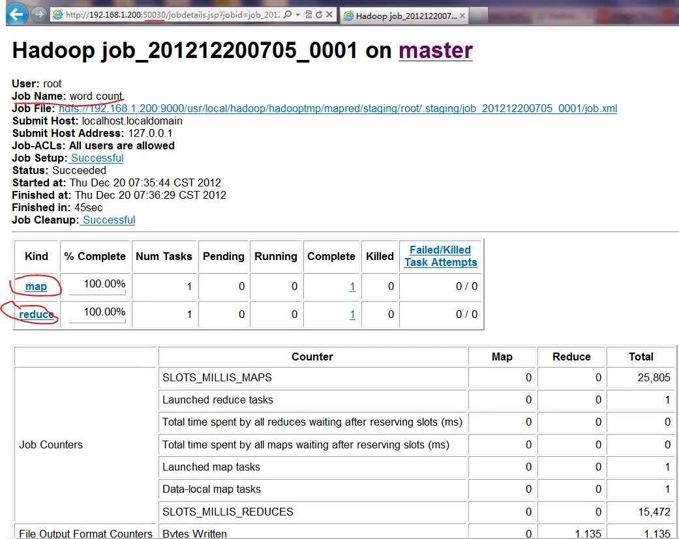Open Job Setup Successful link
Viewport: 679px width, 539px height.
pyautogui.click(x=97, y=158)
